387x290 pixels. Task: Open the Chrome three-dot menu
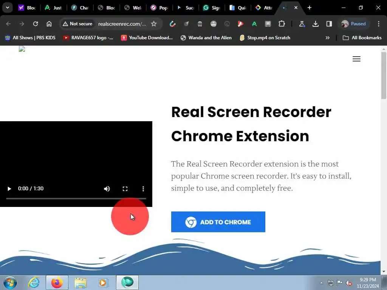click(x=379, y=24)
